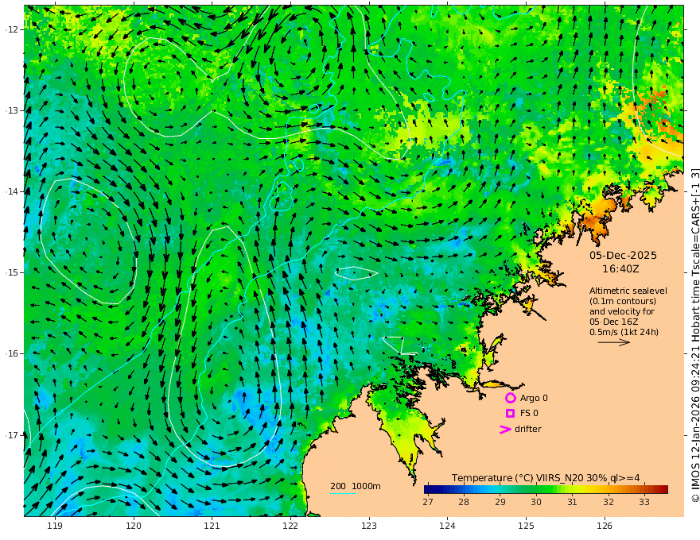Click latitude axis label -16
This screenshot has width=700, height=540.
pos(12,353)
